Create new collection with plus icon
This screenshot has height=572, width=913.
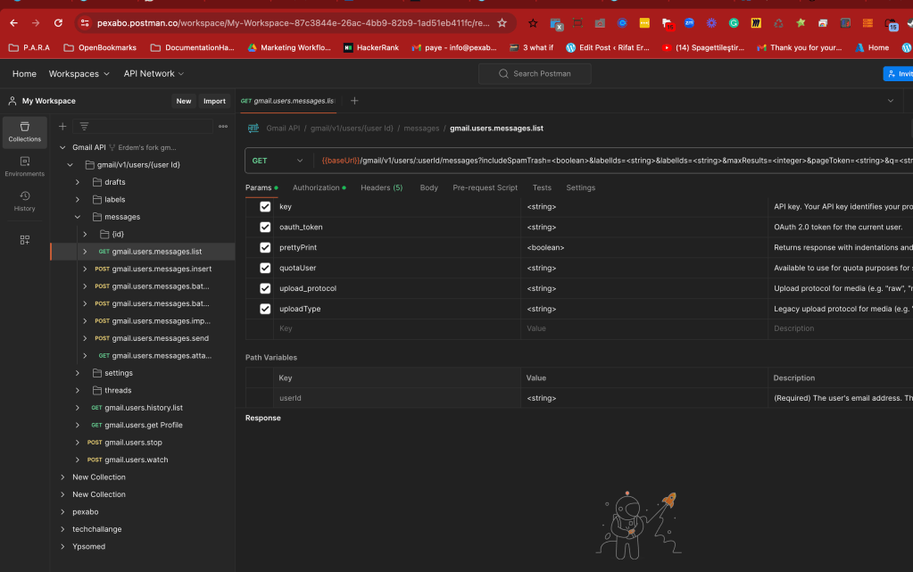coord(62,127)
